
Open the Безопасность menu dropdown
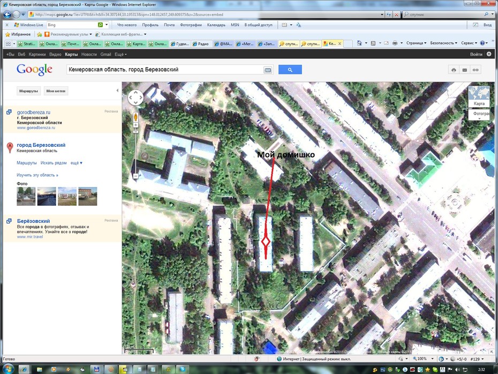444,43
